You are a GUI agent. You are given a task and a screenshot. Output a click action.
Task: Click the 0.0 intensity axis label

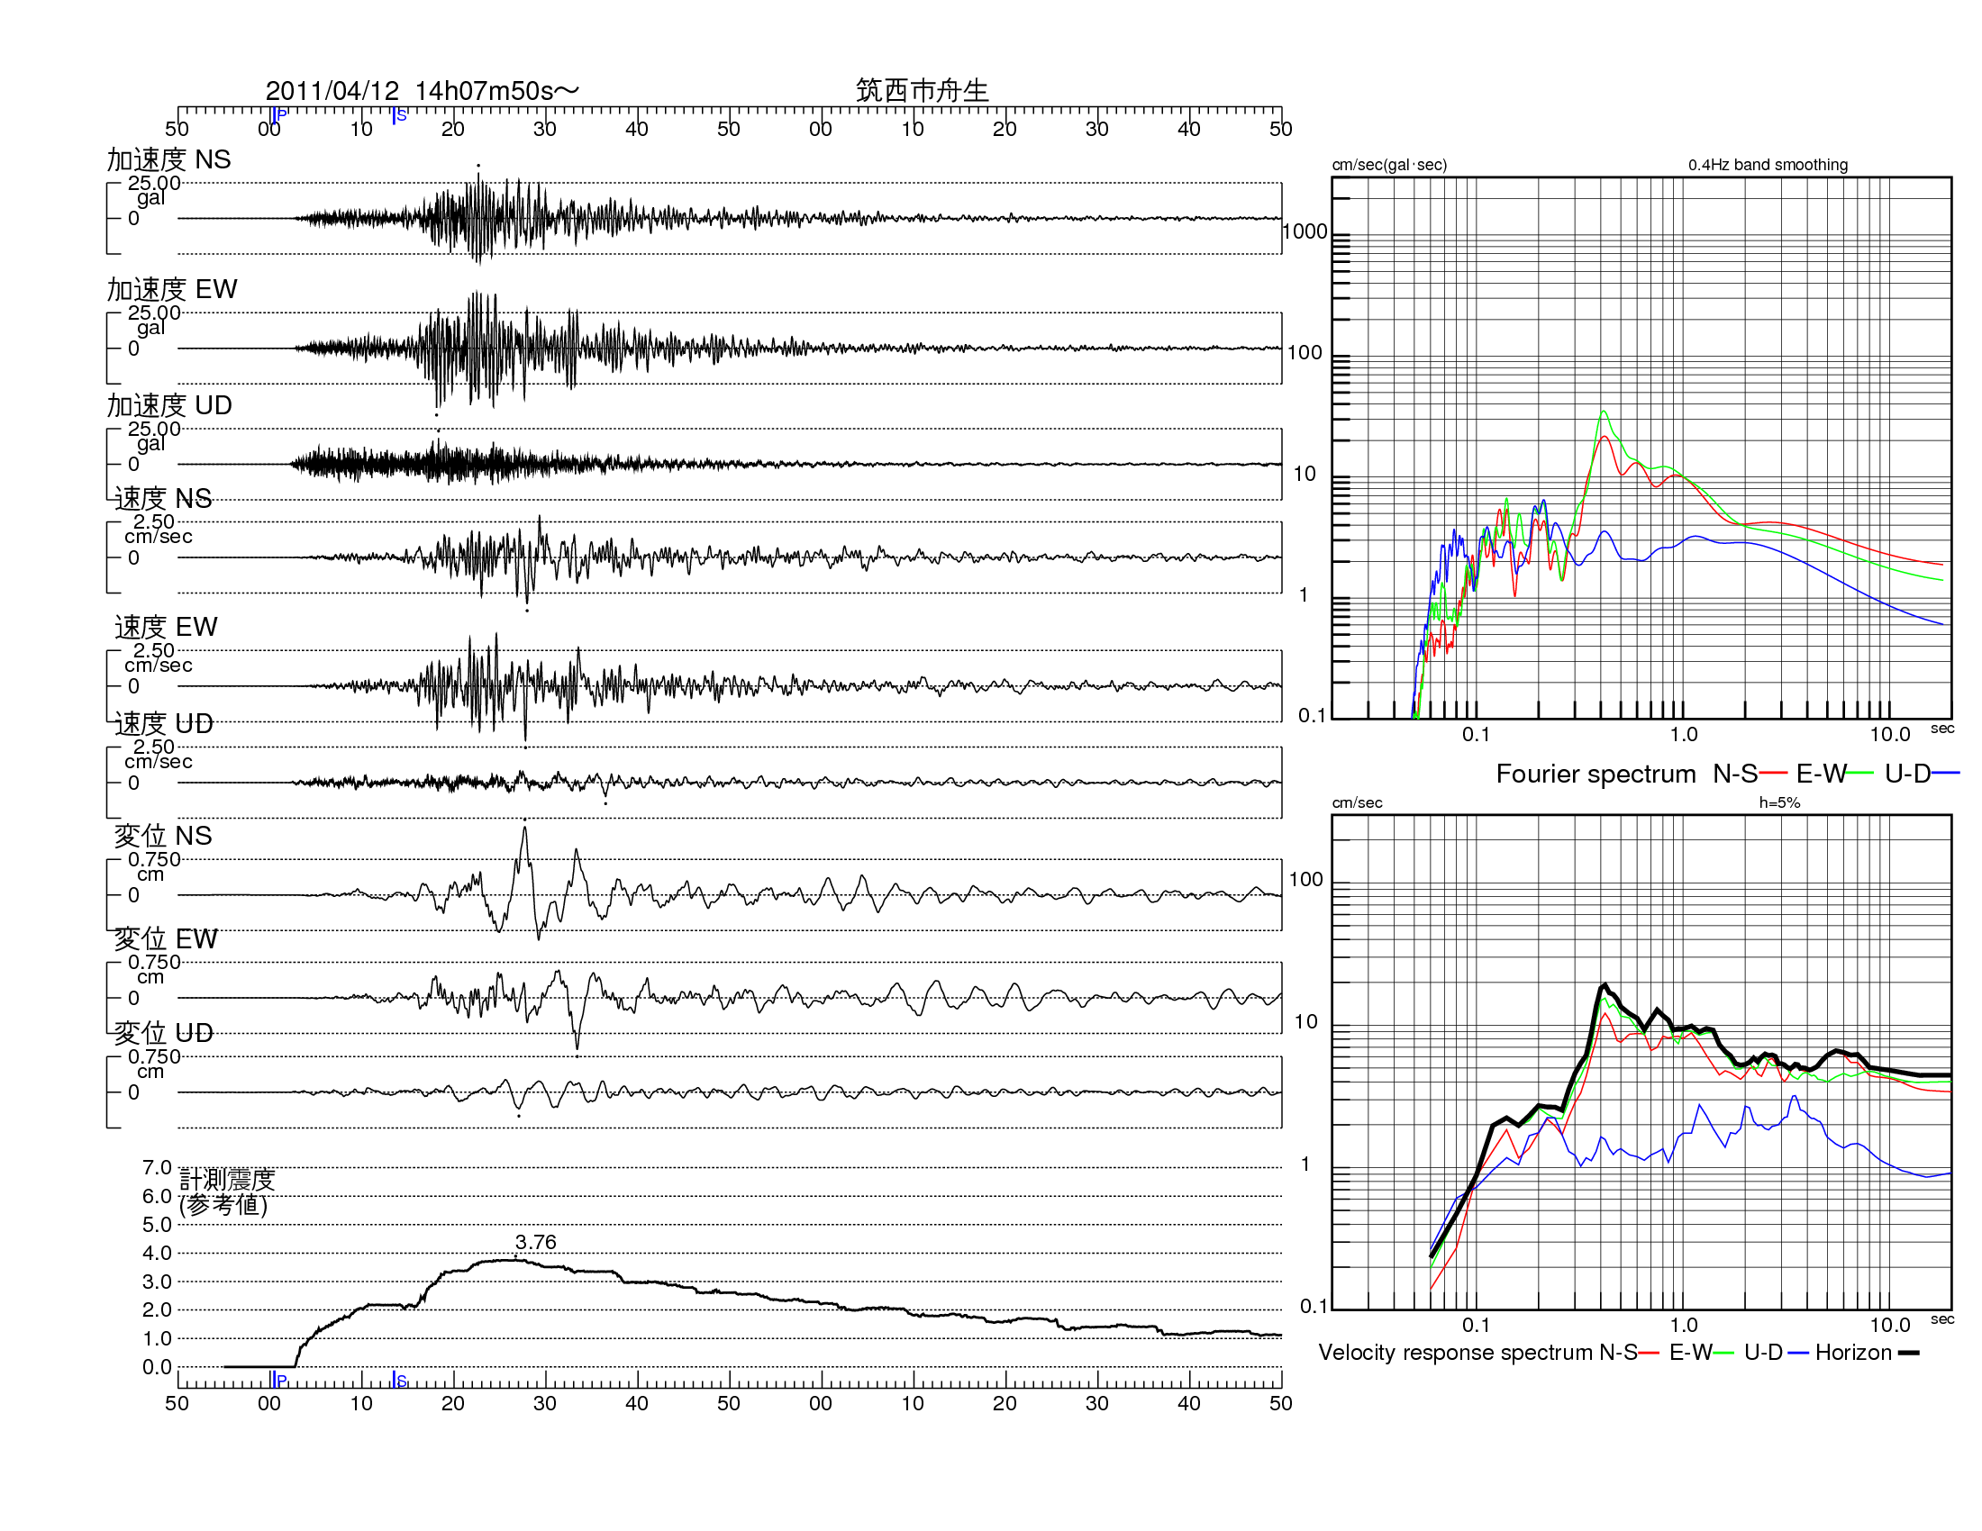click(157, 1367)
